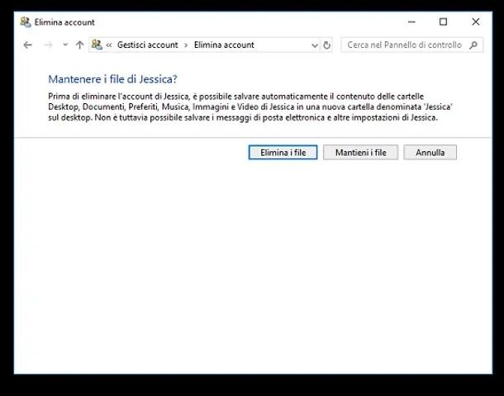
Task: Close the Elimina account window
Action: (476, 21)
